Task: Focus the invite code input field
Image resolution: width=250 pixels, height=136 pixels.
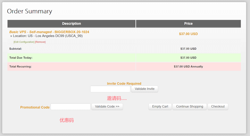Action: click(x=110, y=89)
